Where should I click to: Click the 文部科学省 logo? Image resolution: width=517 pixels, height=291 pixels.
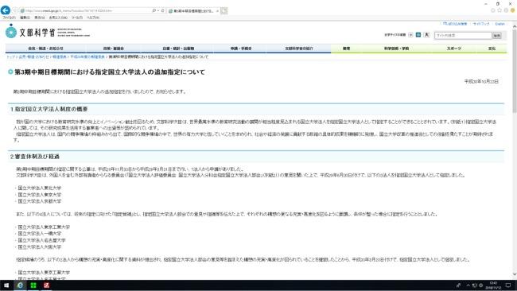48,32
